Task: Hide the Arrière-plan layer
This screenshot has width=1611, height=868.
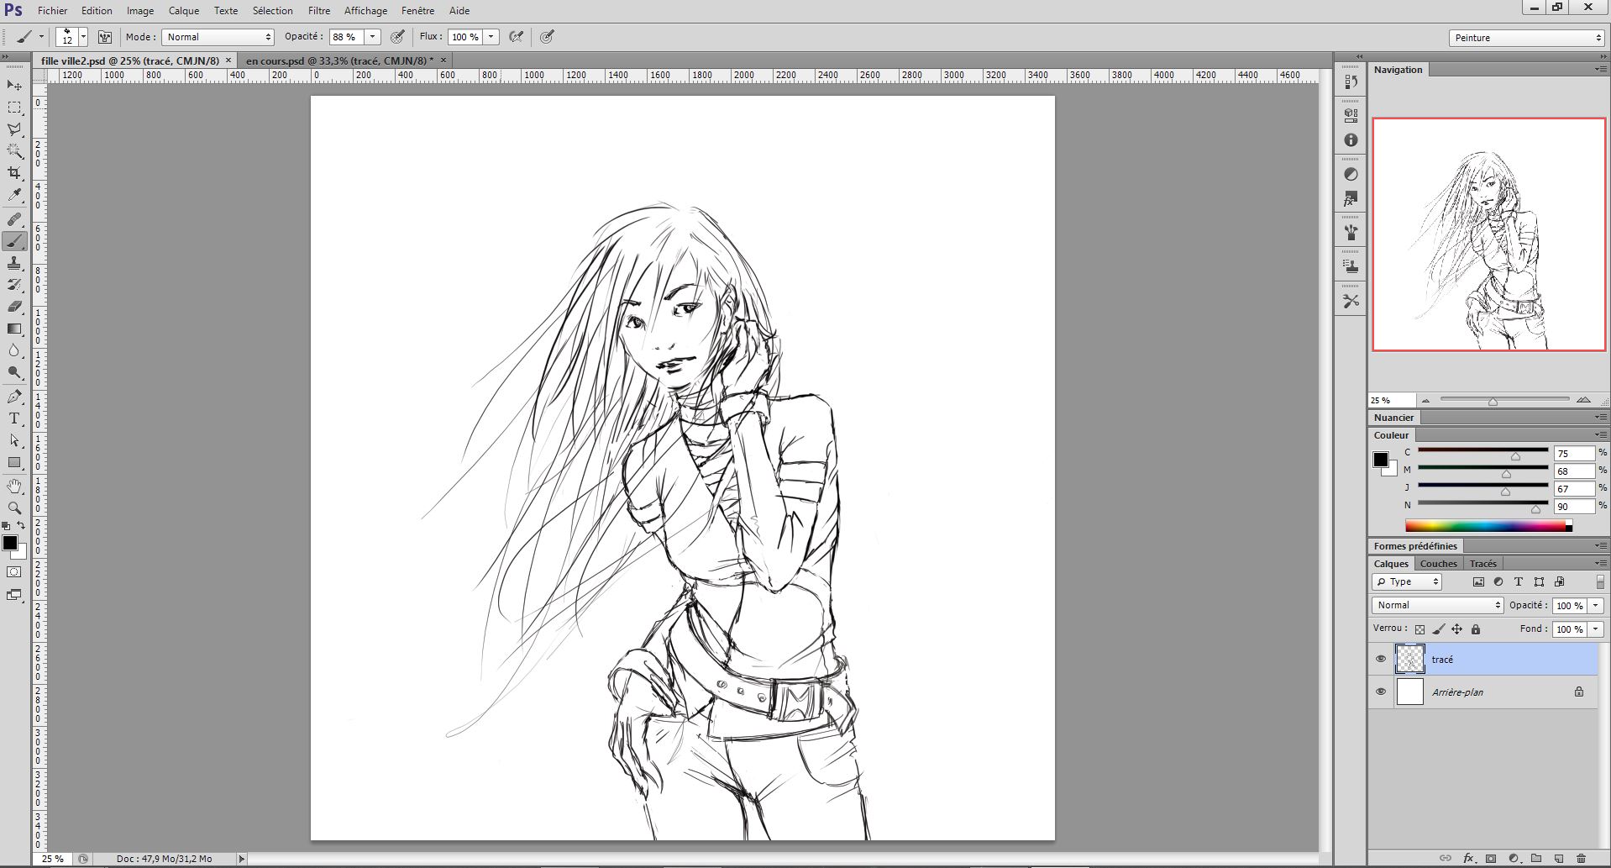Action: [1381, 692]
